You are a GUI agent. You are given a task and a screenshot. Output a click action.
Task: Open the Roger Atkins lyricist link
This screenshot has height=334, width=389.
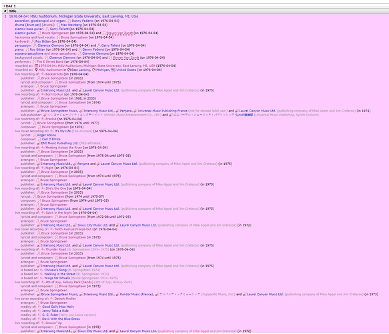(x=47, y=135)
